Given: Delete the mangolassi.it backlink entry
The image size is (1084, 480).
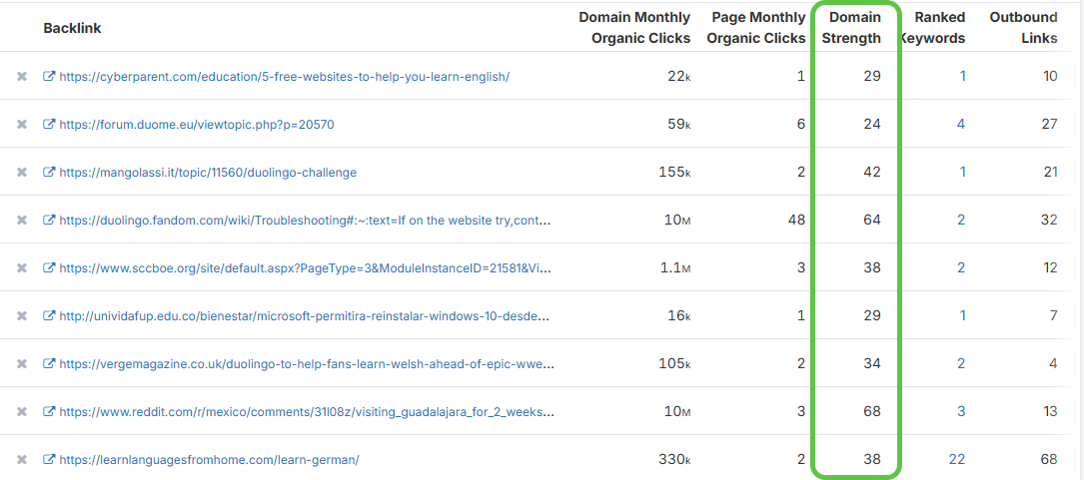Looking at the screenshot, I should click(x=21, y=173).
